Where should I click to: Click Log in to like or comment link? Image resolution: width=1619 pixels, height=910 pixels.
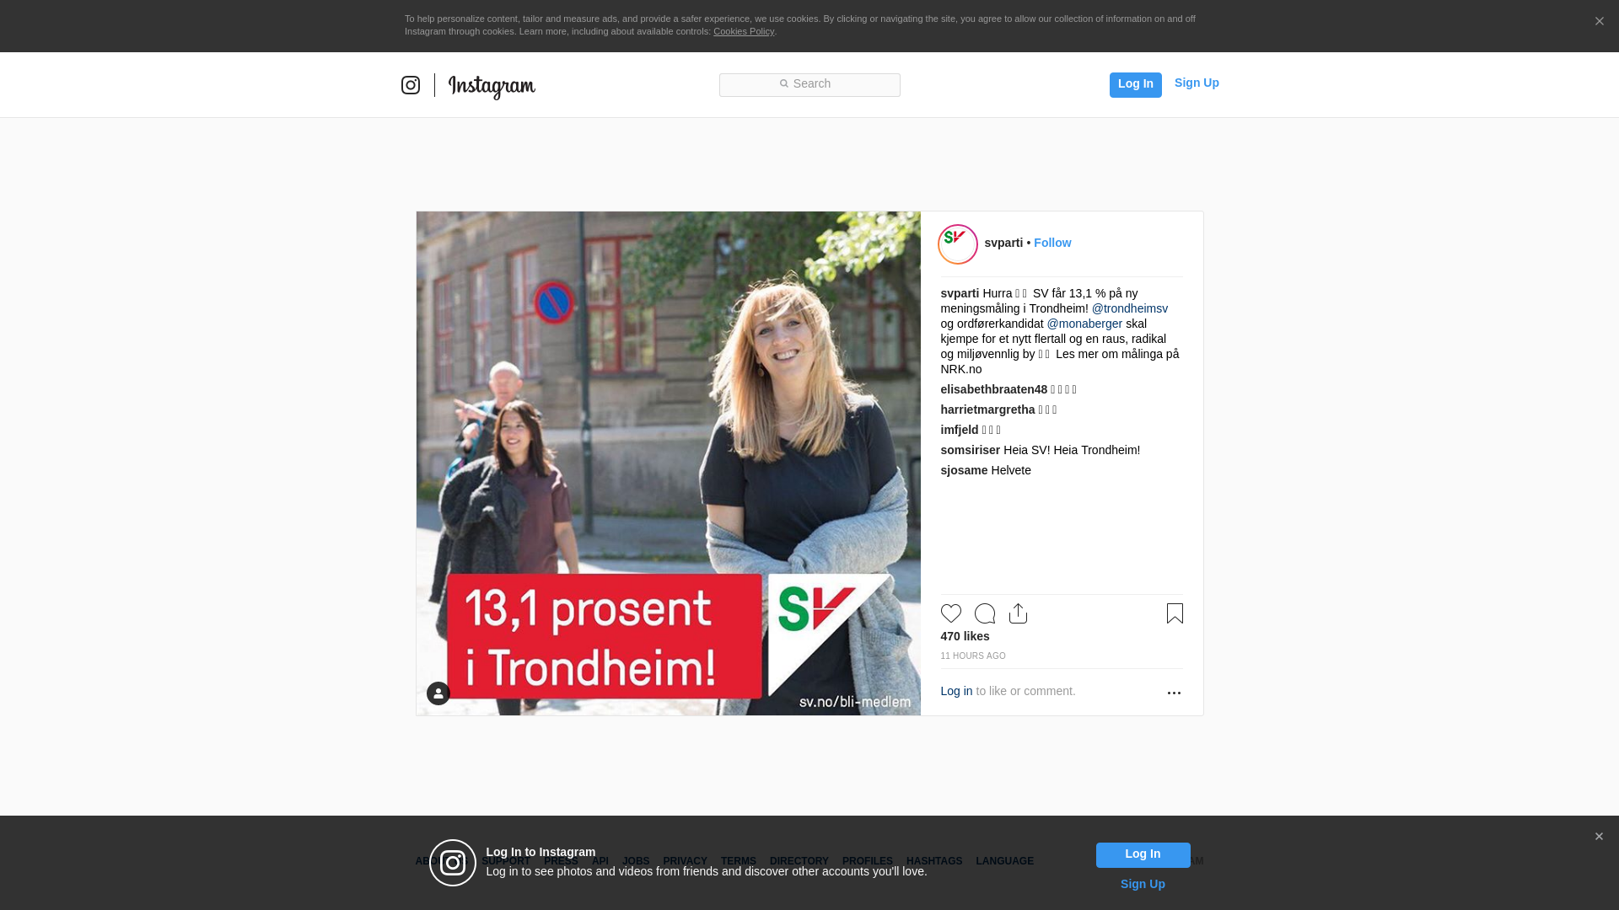(x=956, y=691)
